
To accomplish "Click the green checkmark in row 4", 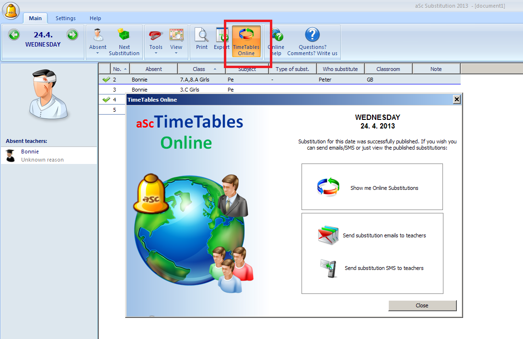I will click(106, 99).
